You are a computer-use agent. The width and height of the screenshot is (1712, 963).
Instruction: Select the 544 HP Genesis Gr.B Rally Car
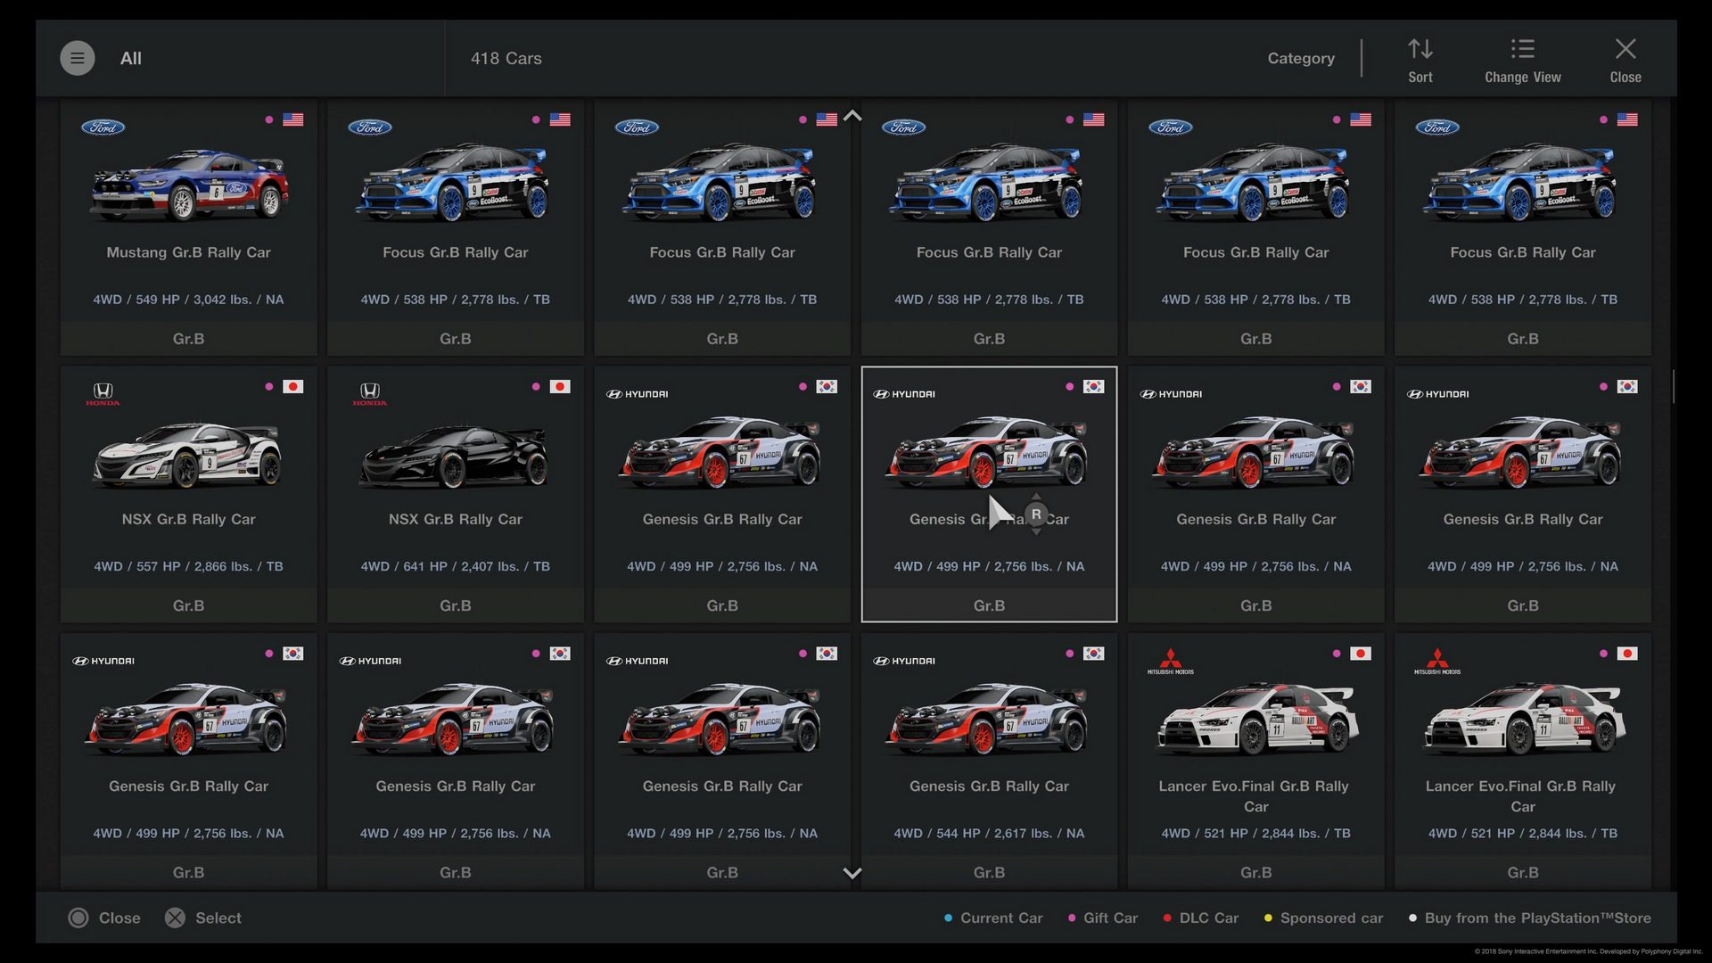tap(989, 761)
